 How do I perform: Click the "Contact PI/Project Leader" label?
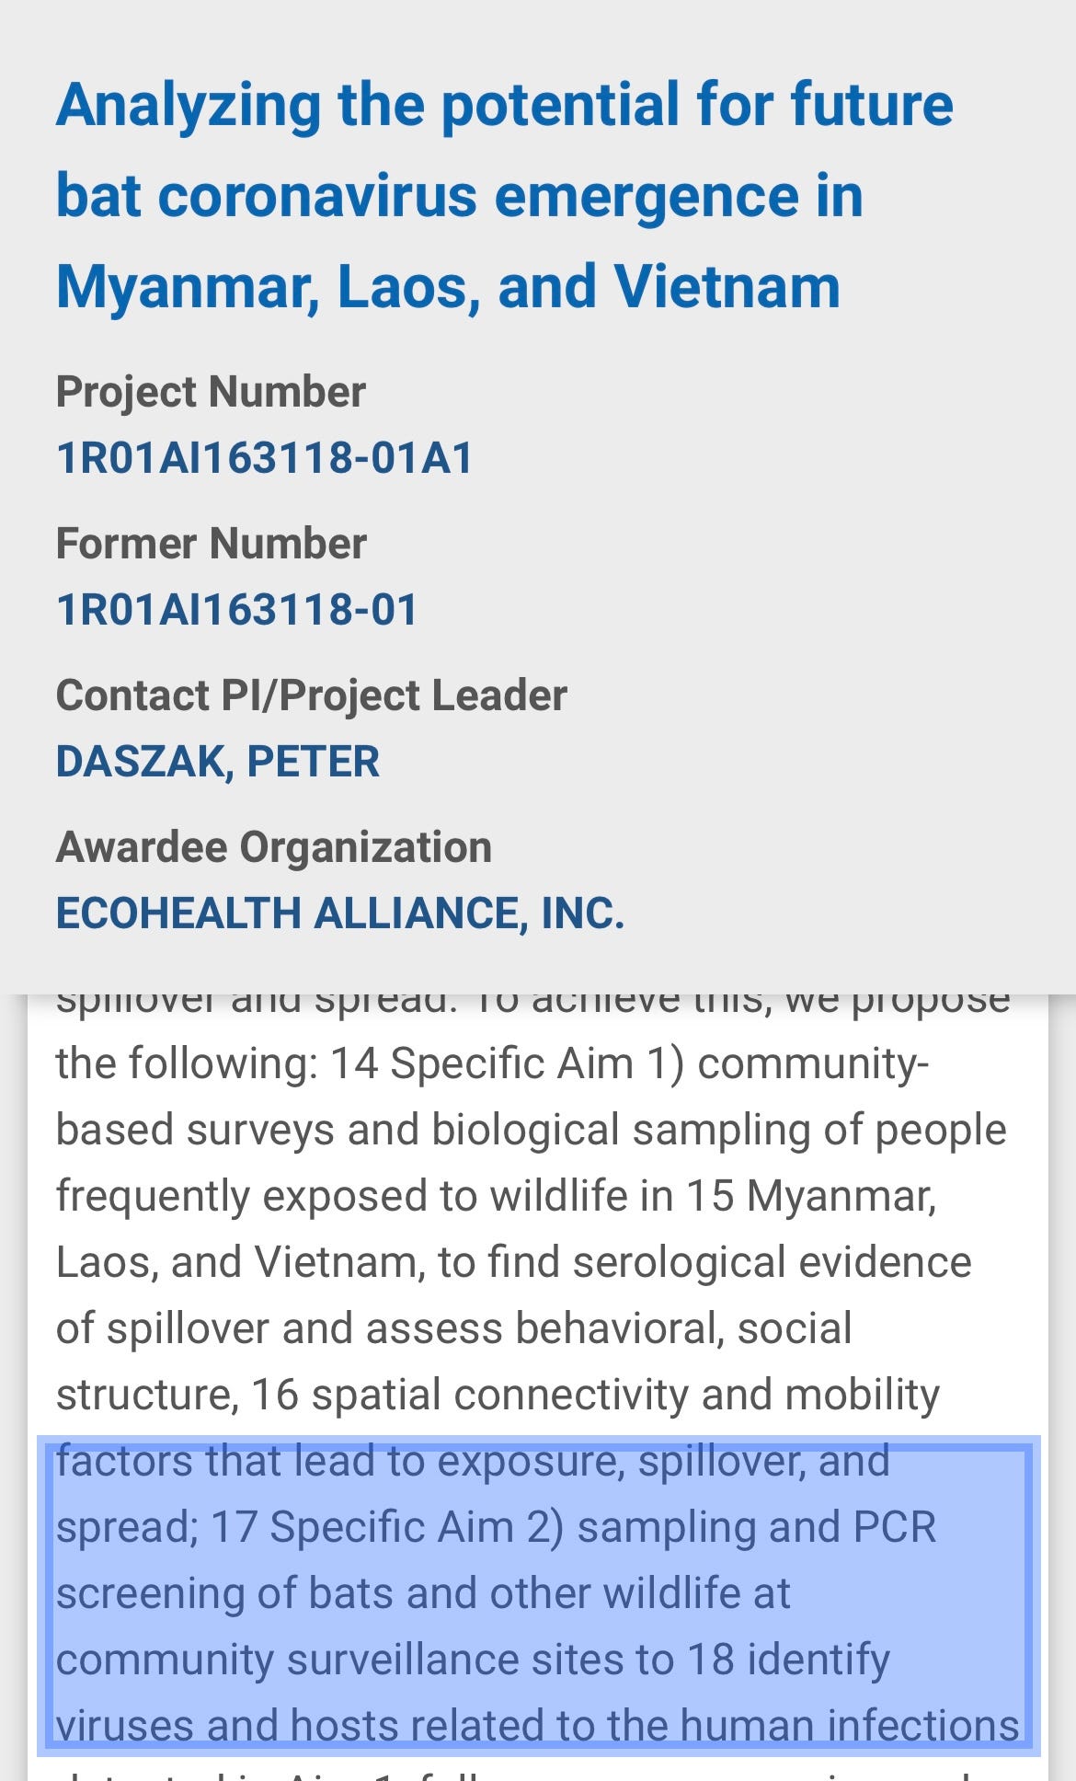(311, 695)
